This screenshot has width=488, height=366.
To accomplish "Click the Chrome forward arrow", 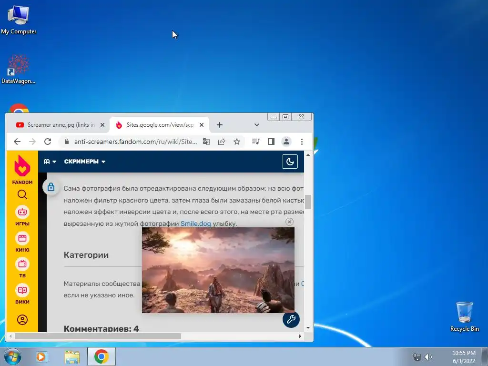I will coord(32,142).
